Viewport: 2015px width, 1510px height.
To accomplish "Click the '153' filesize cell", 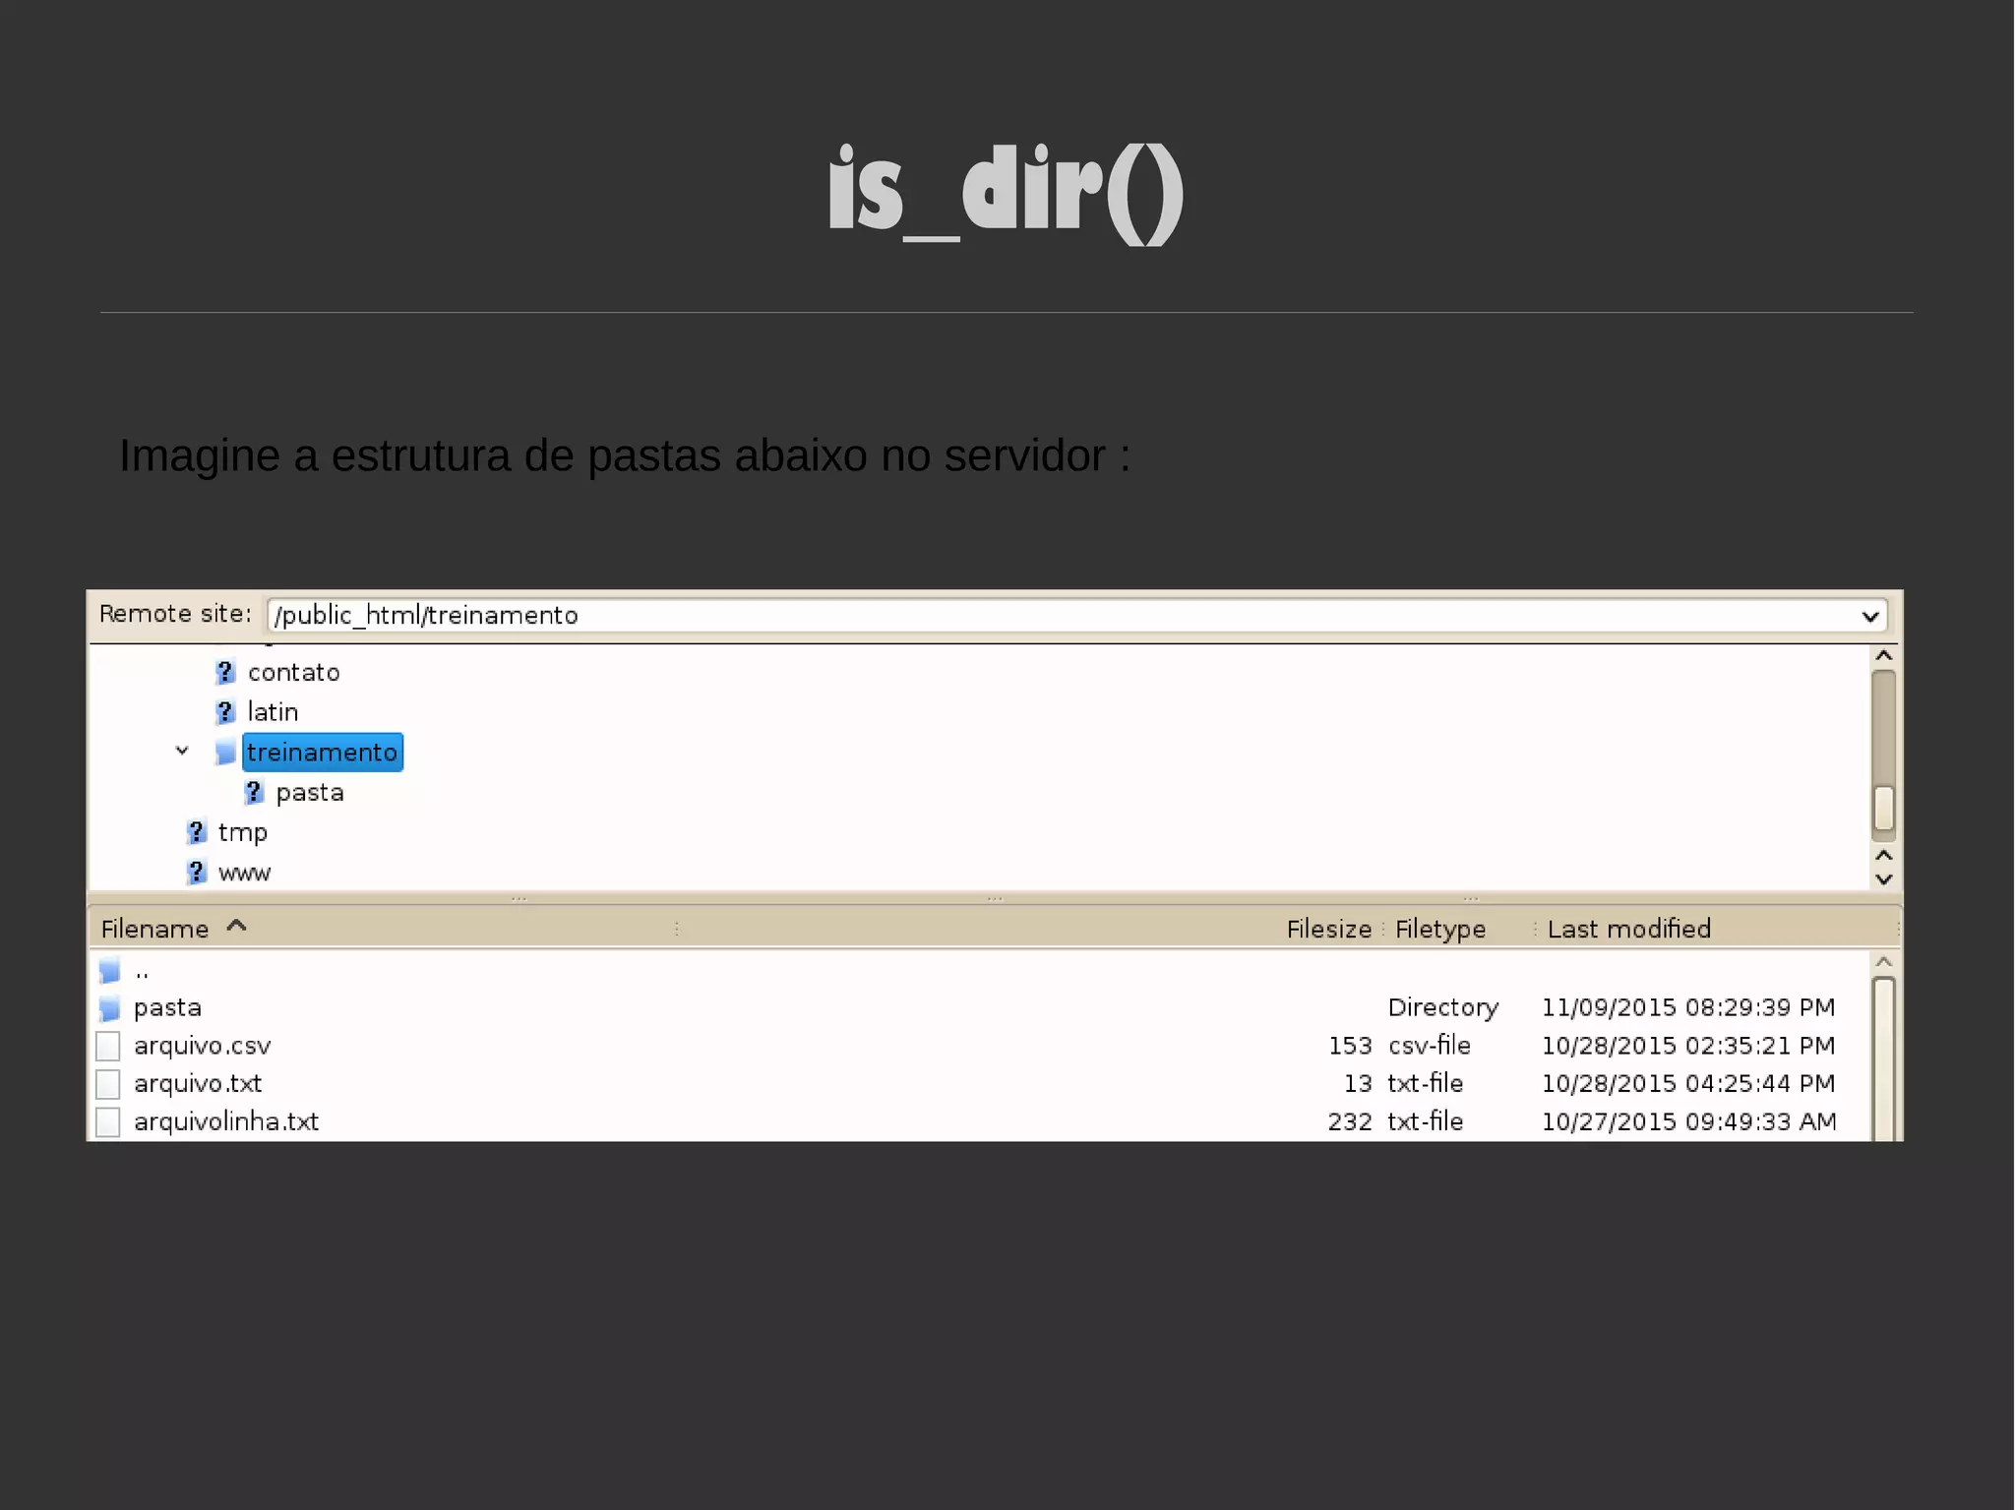I will coord(1350,1046).
